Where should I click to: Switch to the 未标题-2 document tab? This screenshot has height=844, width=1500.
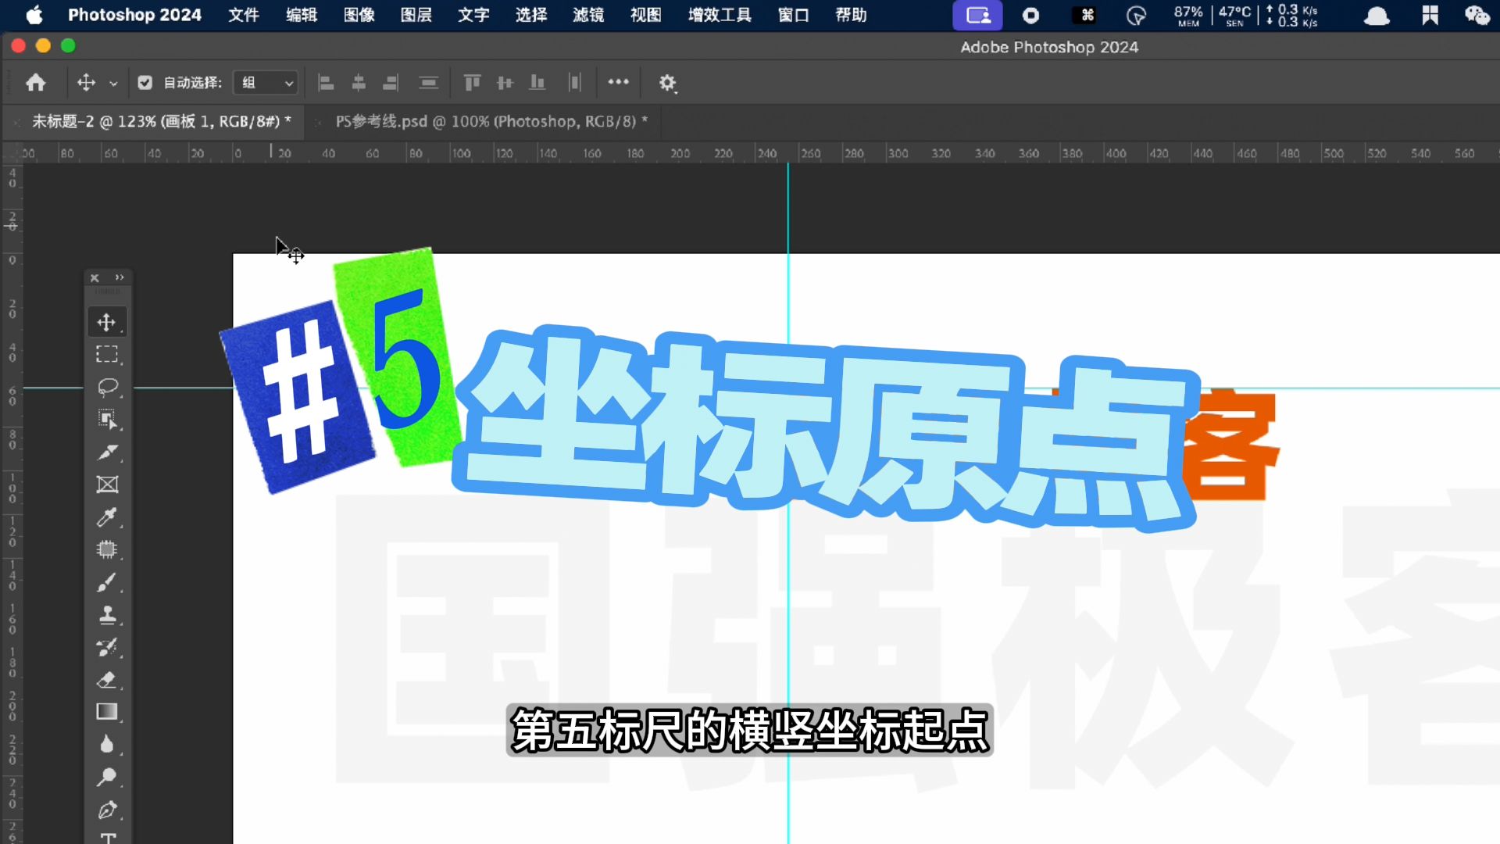[162, 121]
